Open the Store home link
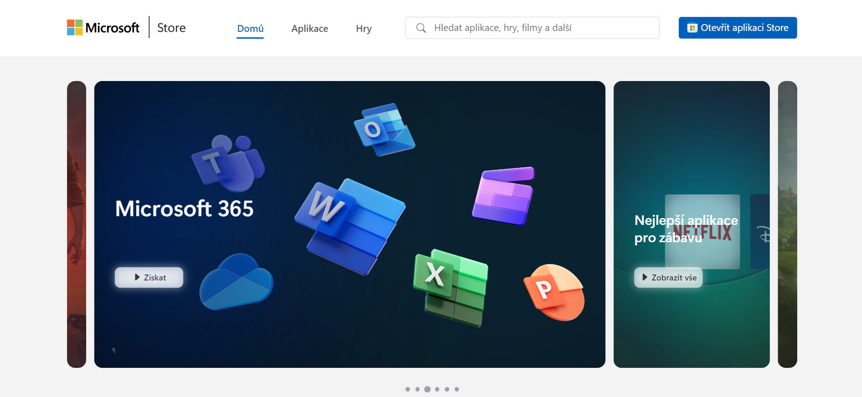Image resolution: width=862 pixels, height=397 pixels. click(x=171, y=28)
